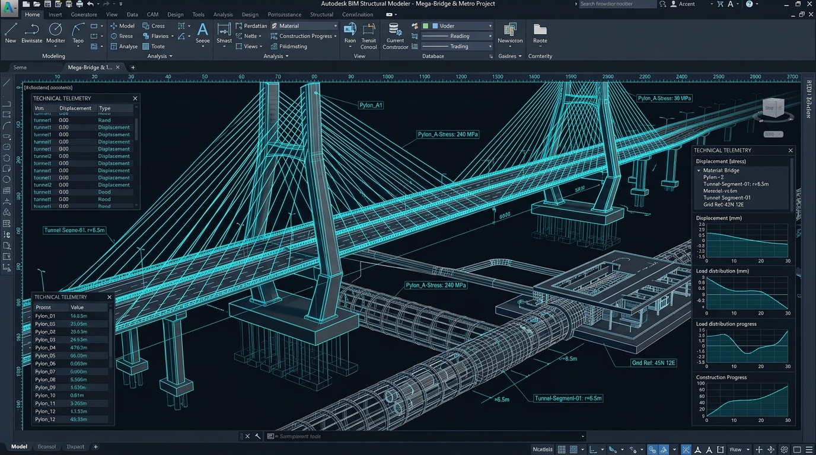816x455 pixels.
Task: Click the Moditer circle tool
Action: click(56, 33)
